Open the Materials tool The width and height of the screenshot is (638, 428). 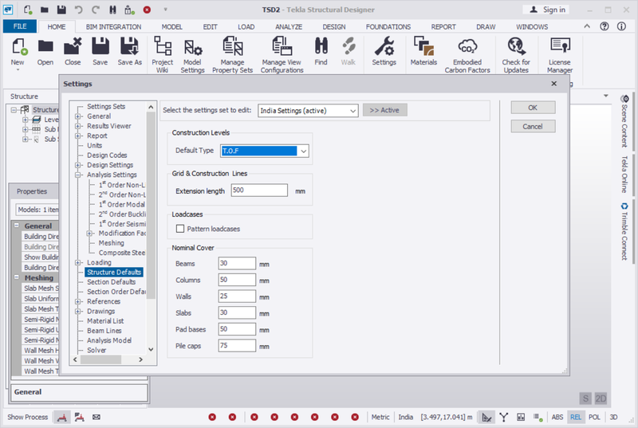(x=423, y=51)
